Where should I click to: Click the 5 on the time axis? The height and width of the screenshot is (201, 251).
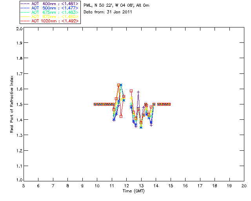click(x=24, y=186)
